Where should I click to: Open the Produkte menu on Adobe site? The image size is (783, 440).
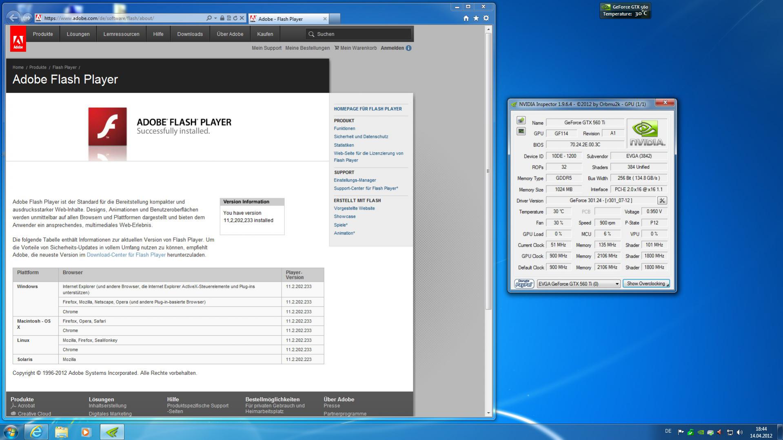43,34
